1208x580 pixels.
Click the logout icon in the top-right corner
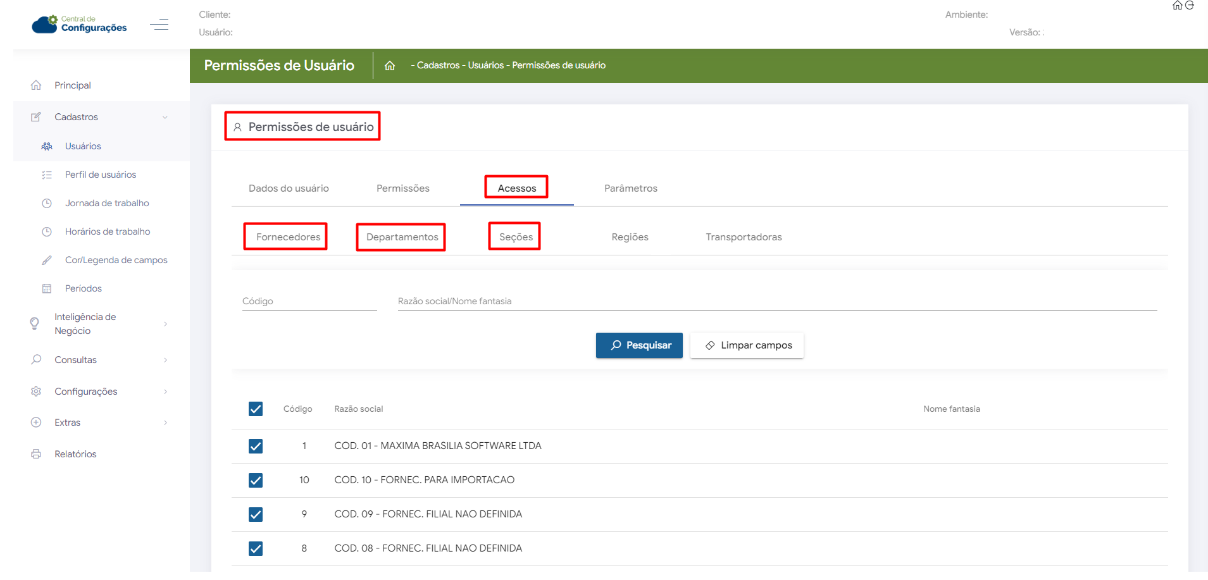click(1190, 6)
